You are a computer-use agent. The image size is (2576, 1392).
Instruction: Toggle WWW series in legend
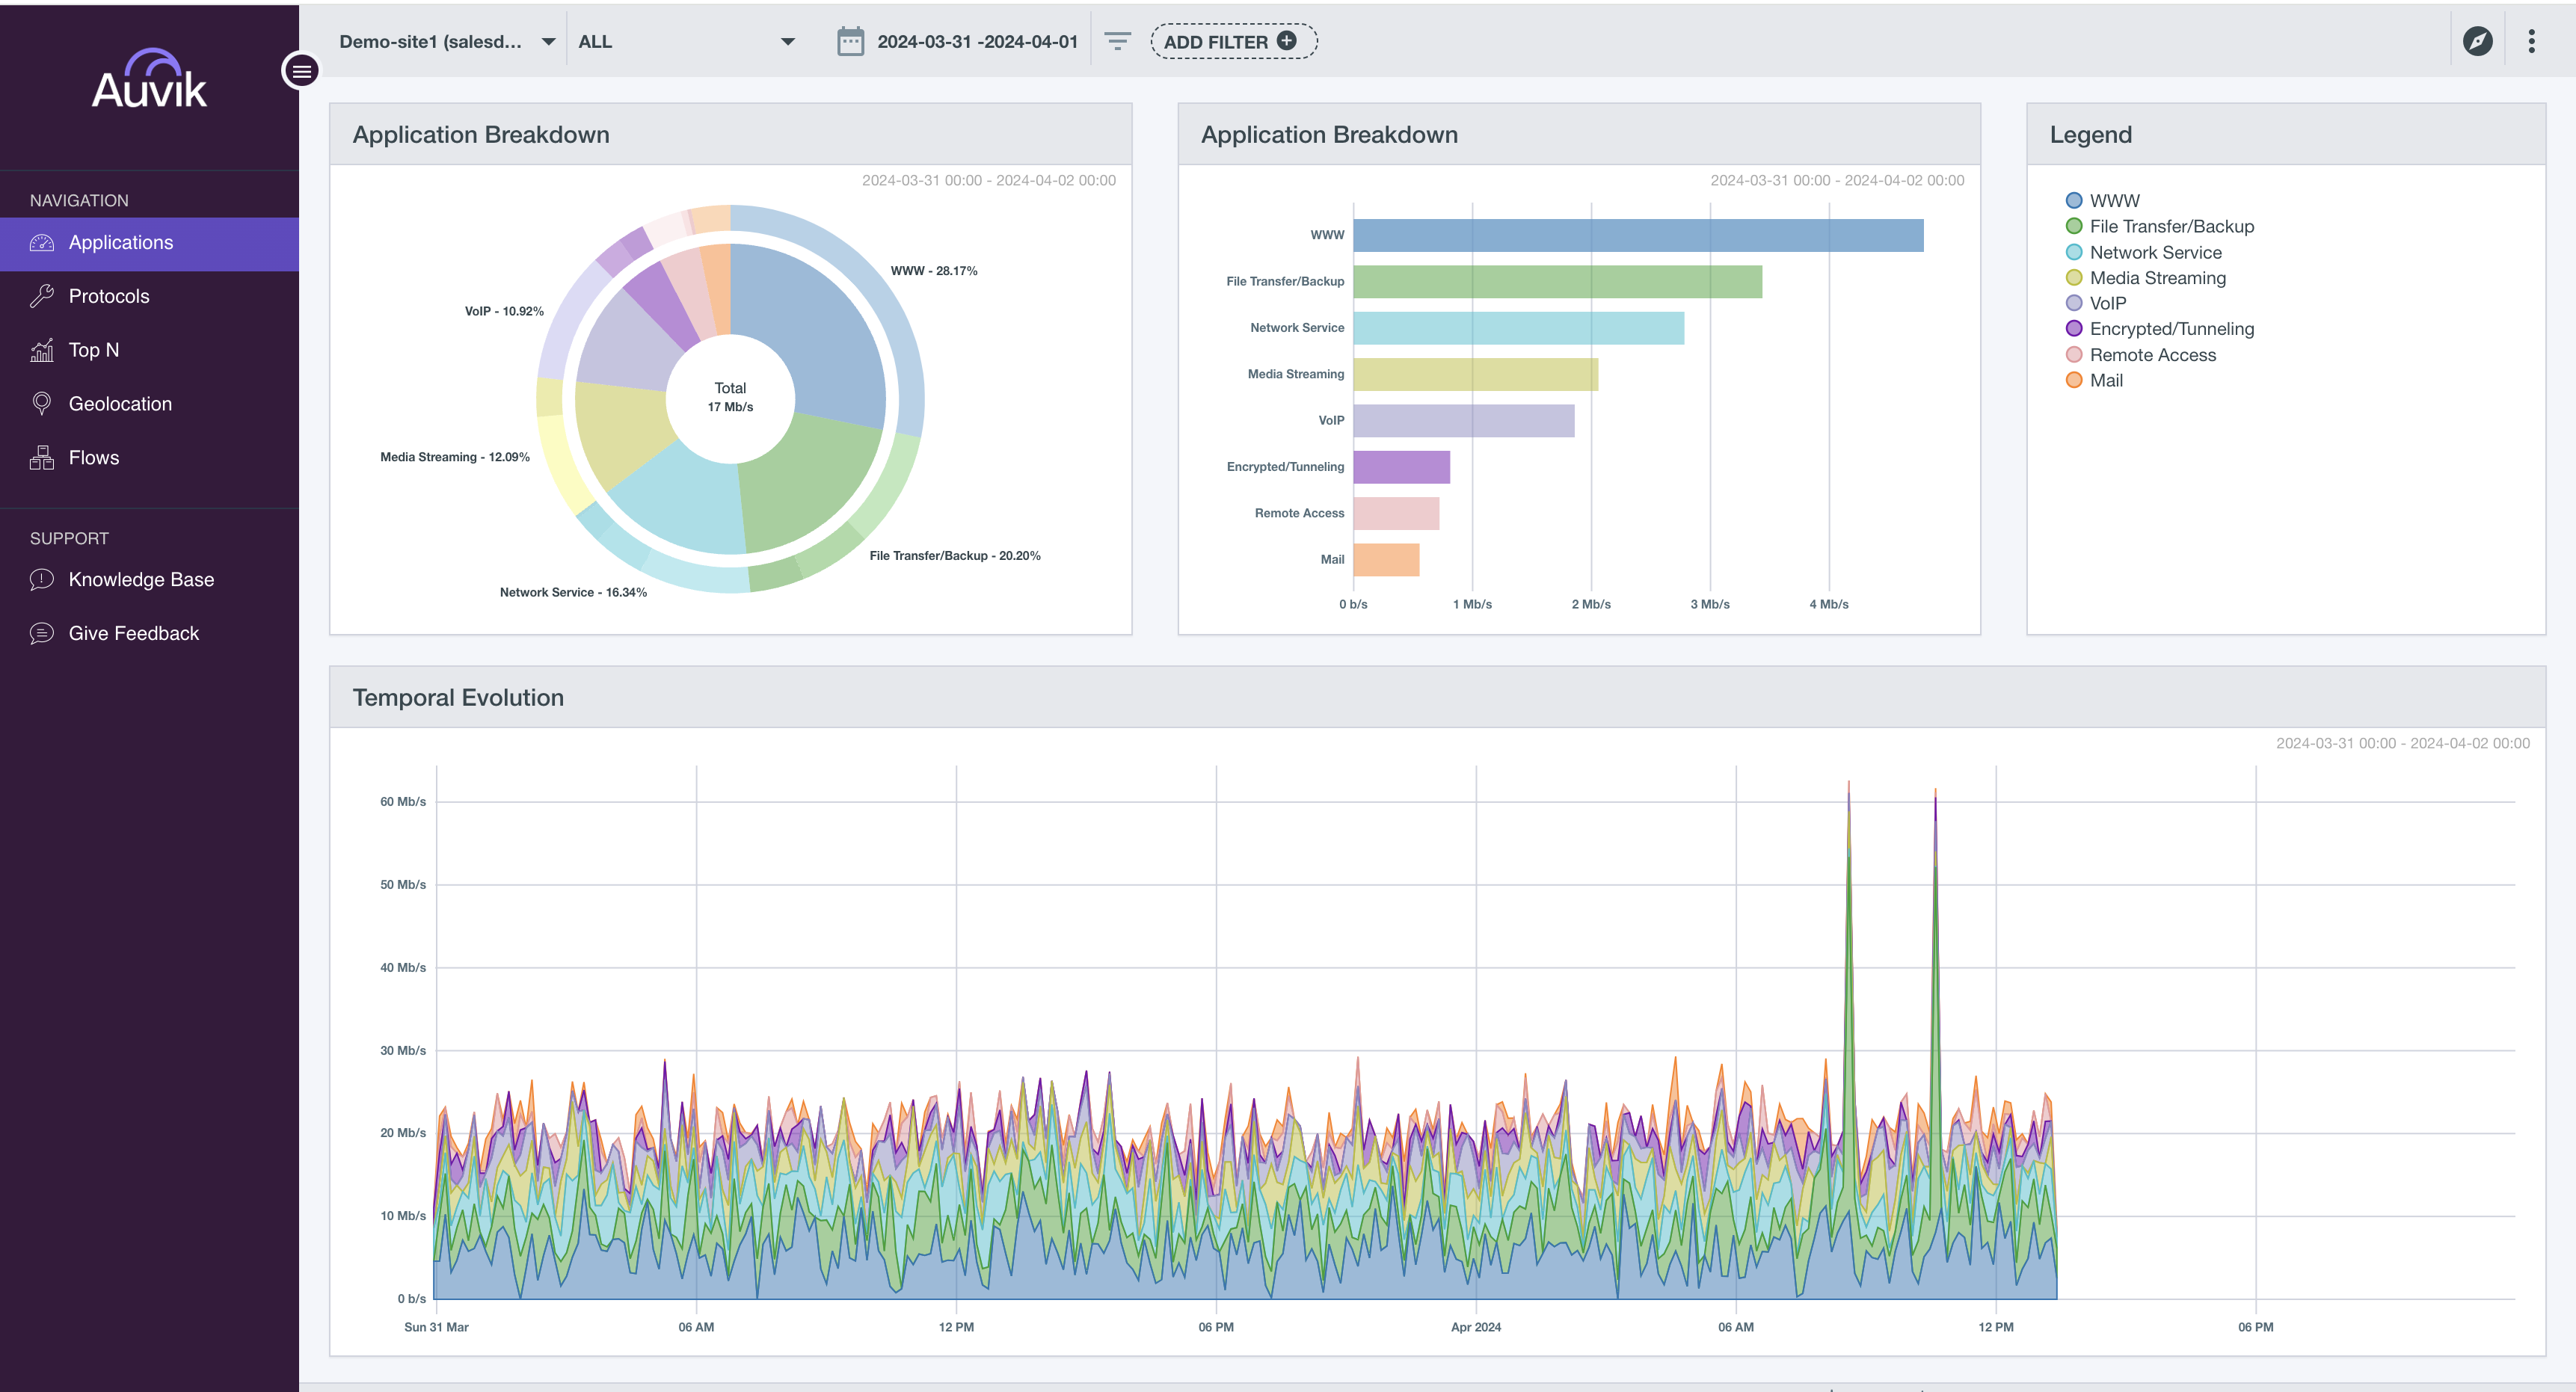(x=2102, y=201)
